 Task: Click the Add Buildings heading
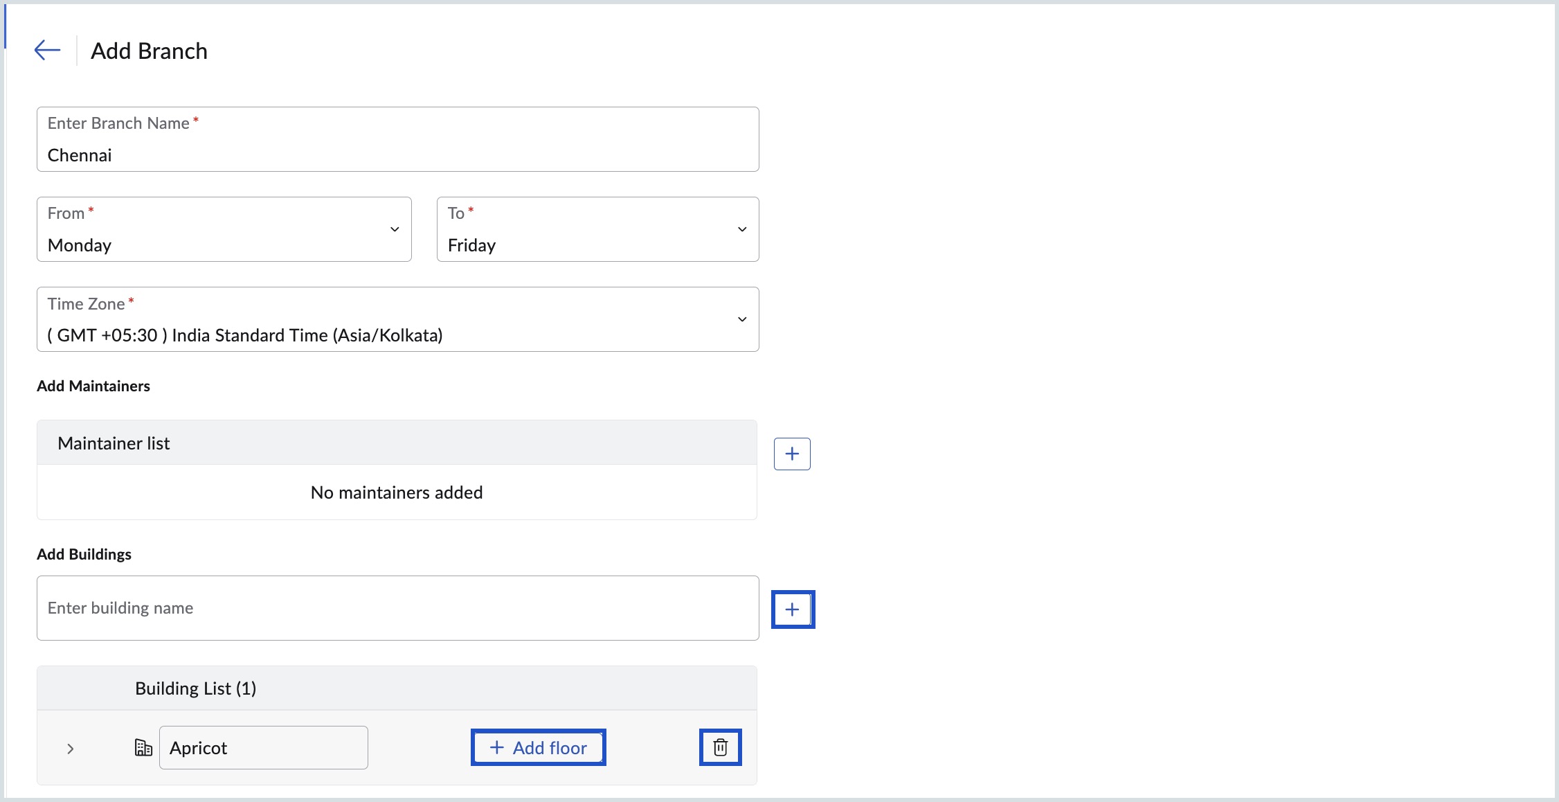(x=84, y=554)
